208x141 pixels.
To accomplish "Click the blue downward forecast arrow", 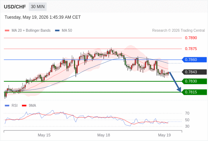I will (x=175, y=82).
